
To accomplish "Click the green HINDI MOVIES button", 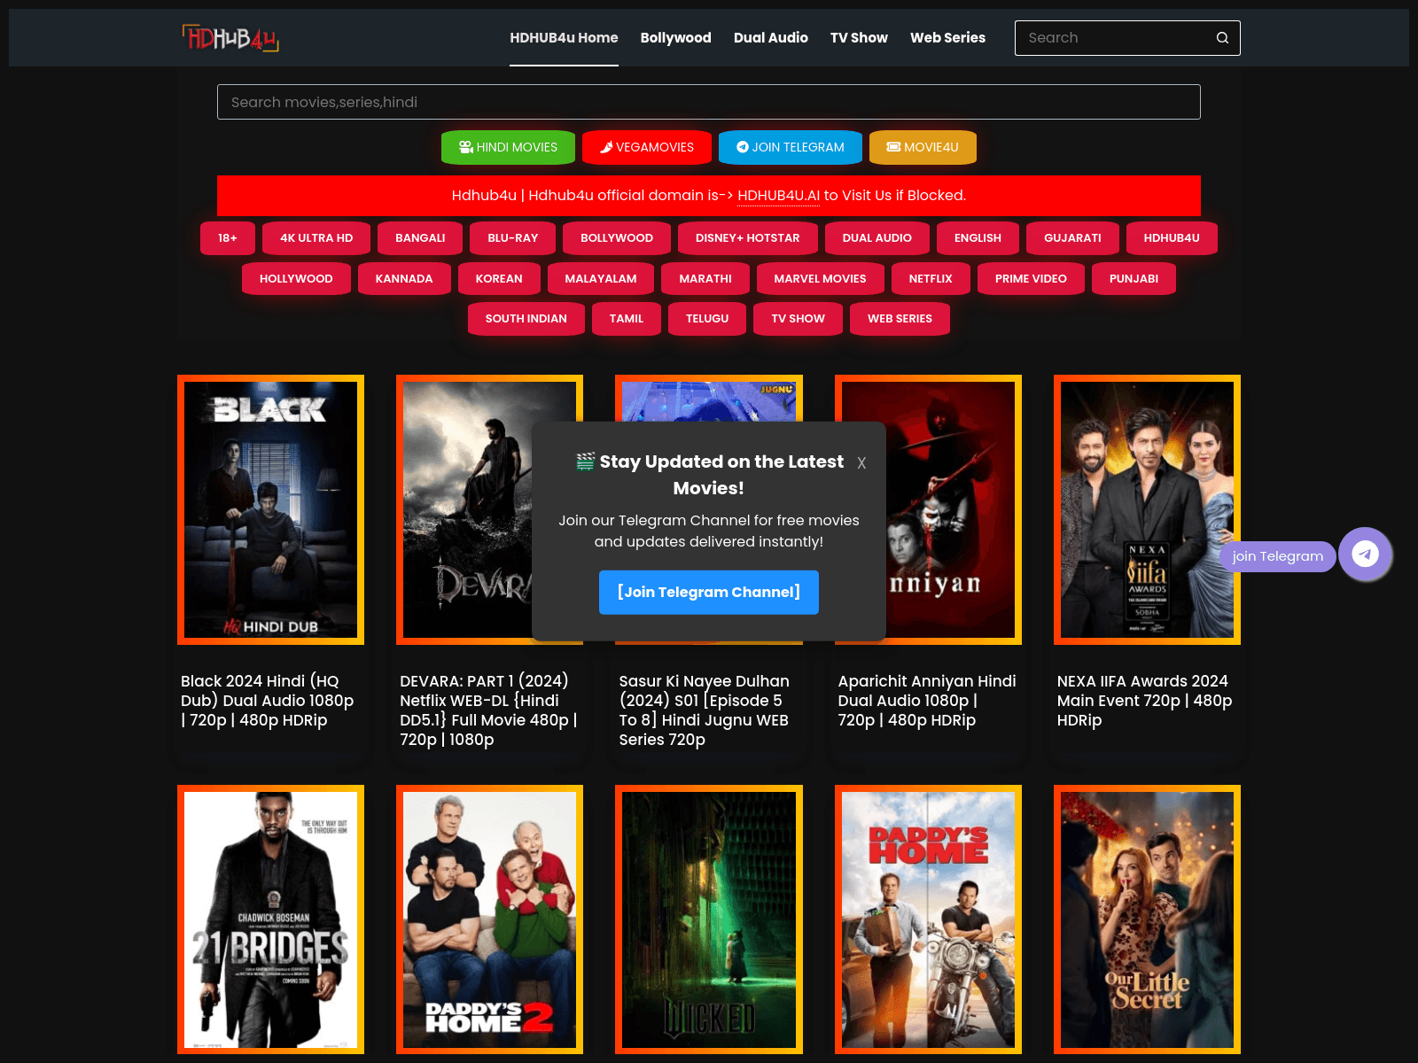I will click(508, 147).
